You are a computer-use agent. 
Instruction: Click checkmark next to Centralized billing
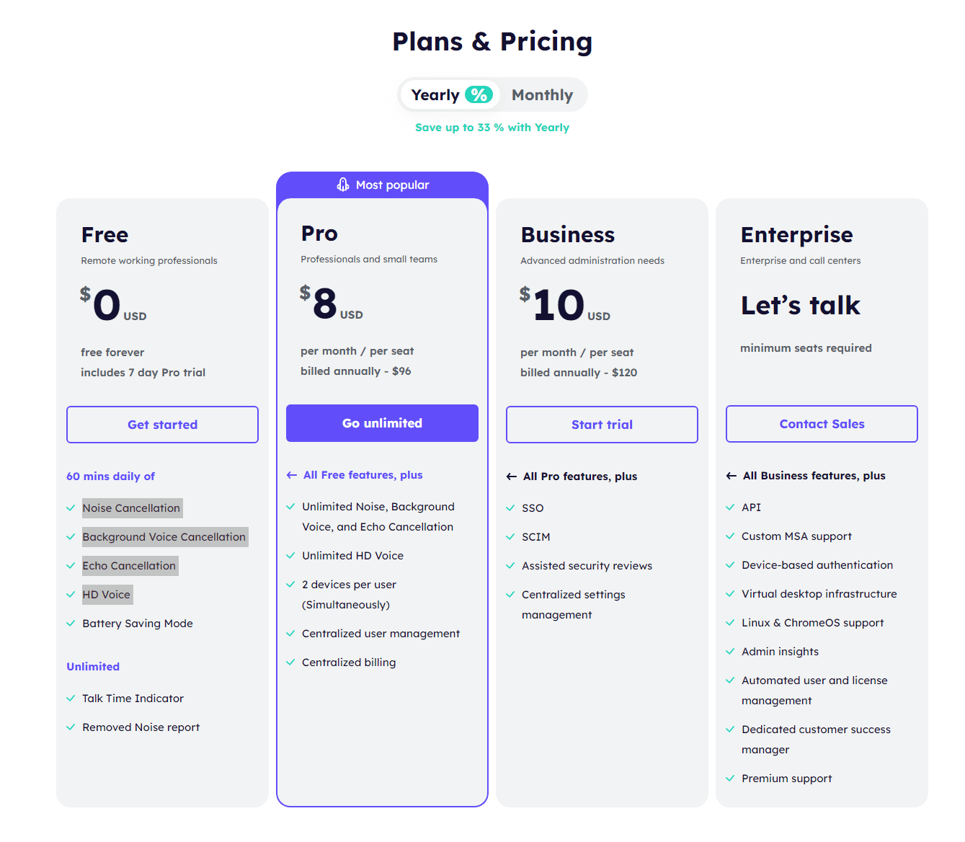(290, 662)
